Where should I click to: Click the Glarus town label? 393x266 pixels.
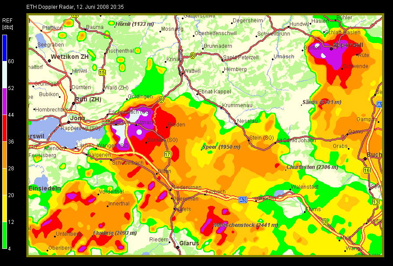tap(189, 243)
